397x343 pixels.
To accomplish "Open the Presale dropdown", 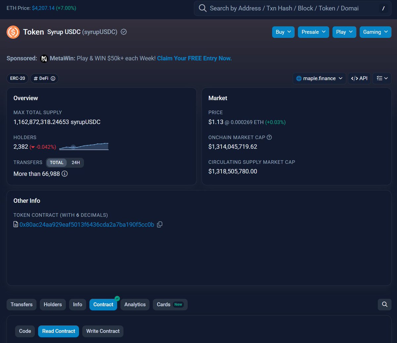I will click(313, 32).
